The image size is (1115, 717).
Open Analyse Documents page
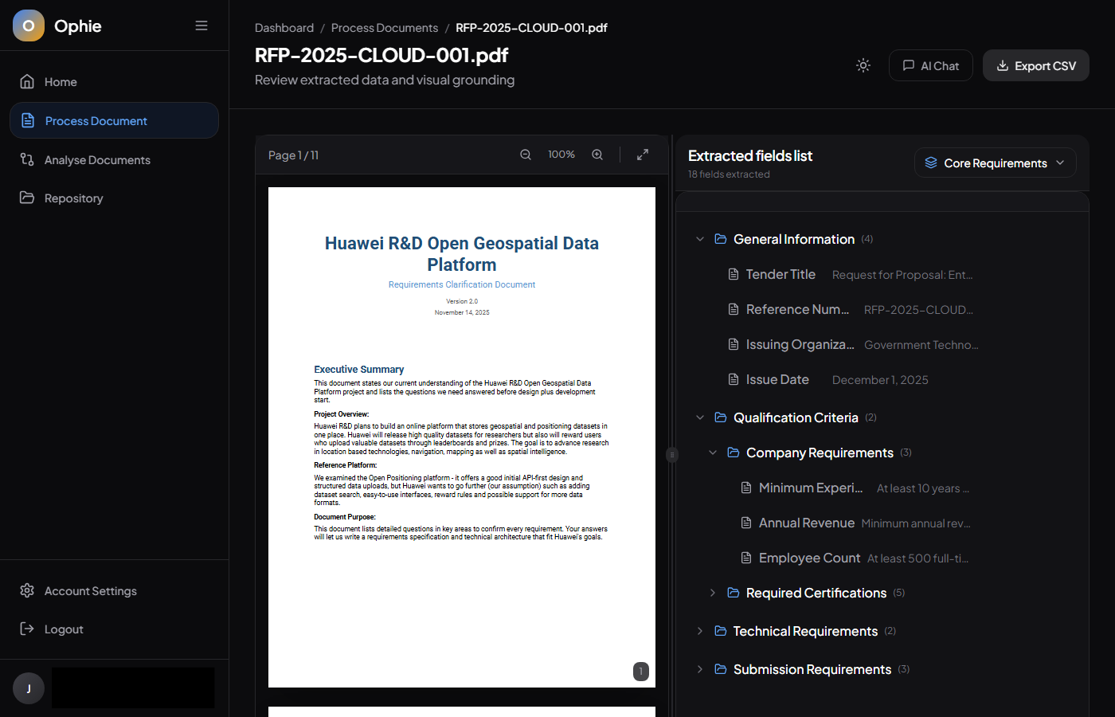pos(114,159)
